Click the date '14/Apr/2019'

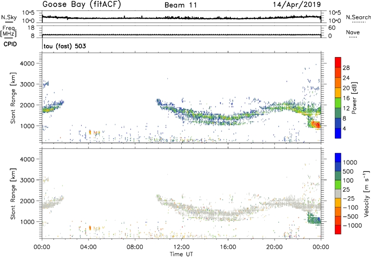(x=297, y=5)
